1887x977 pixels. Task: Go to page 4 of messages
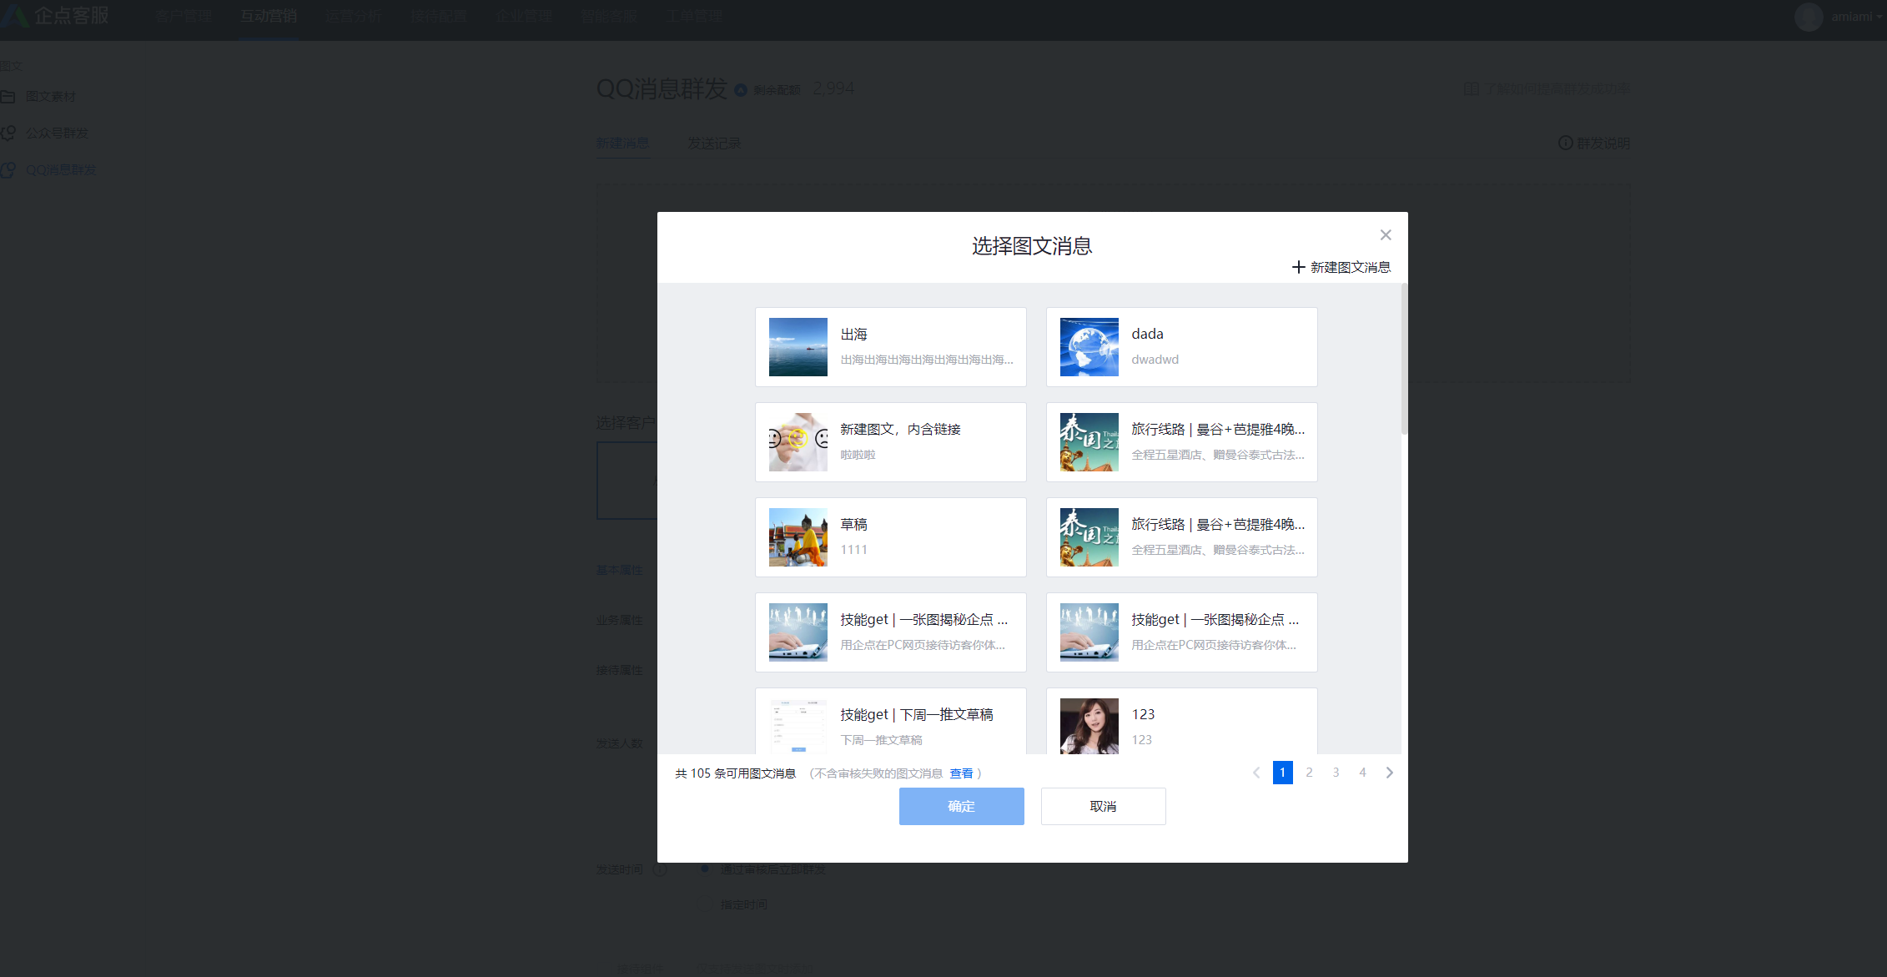(x=1362, y=773)
